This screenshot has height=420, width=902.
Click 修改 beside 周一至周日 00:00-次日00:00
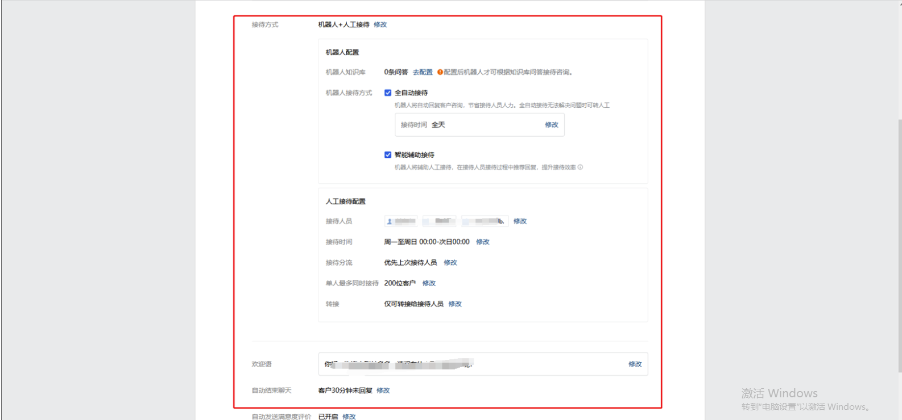click(x=482, y=242)
